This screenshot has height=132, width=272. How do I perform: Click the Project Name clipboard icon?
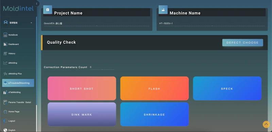tap(48, 10)
